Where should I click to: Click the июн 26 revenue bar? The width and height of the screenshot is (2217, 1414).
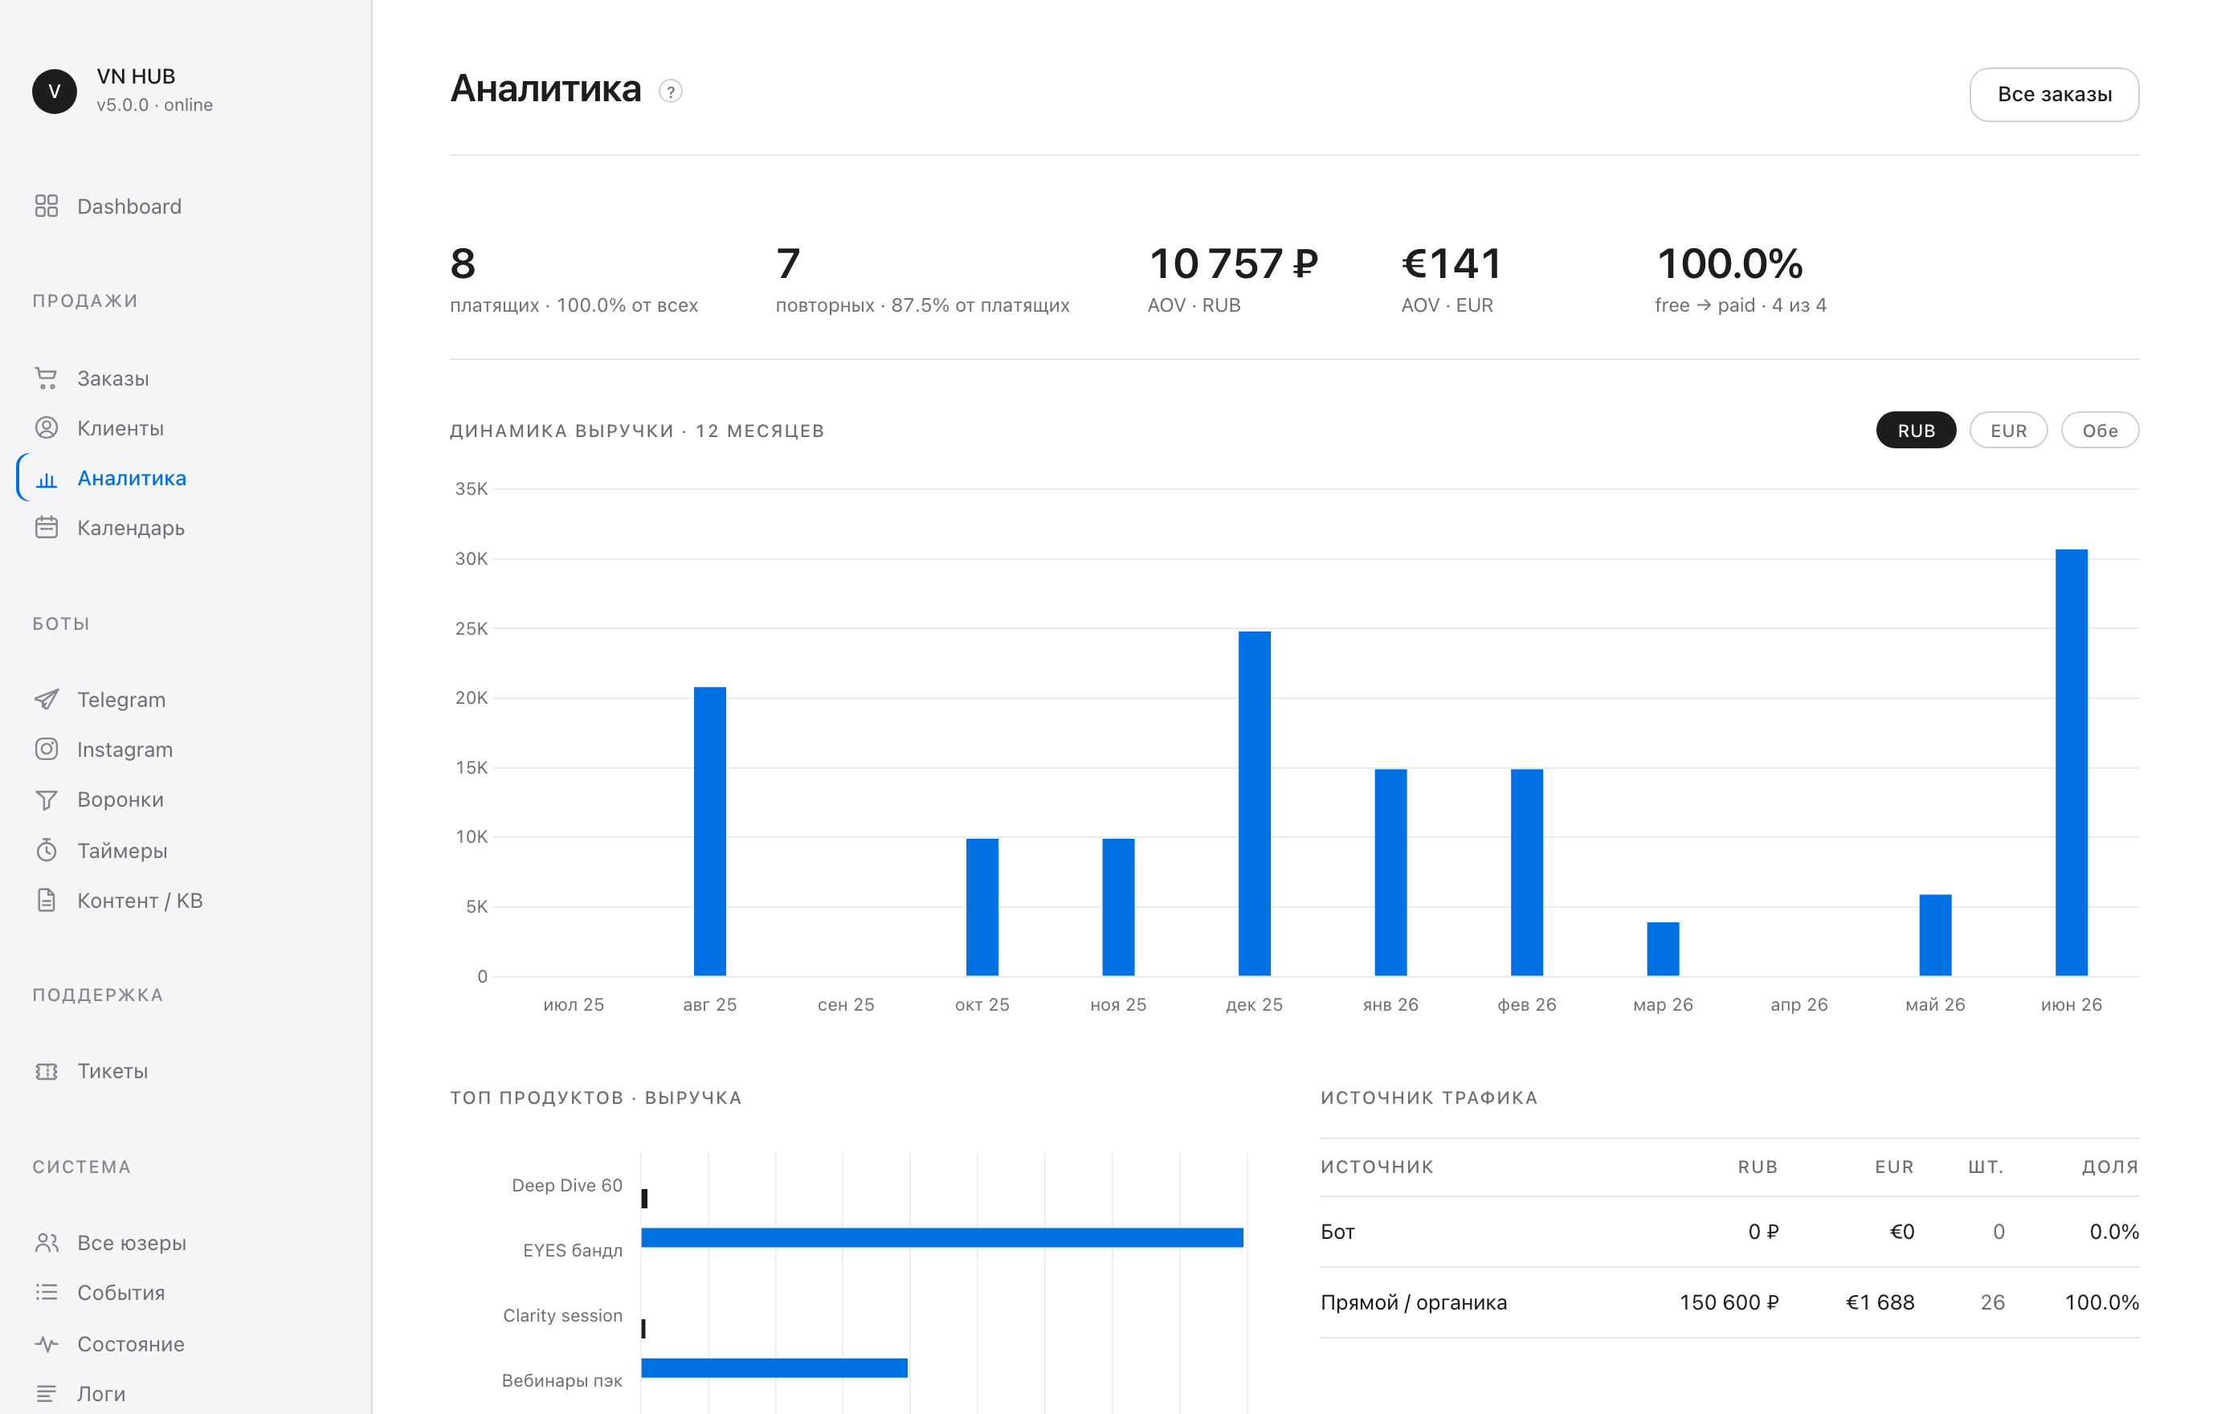(2072, 762)
